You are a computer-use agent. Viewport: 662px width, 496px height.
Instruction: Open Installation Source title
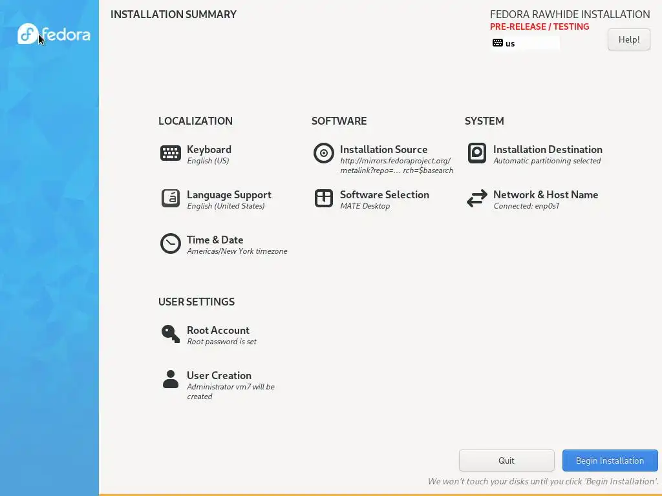click(x=384, y=149)
